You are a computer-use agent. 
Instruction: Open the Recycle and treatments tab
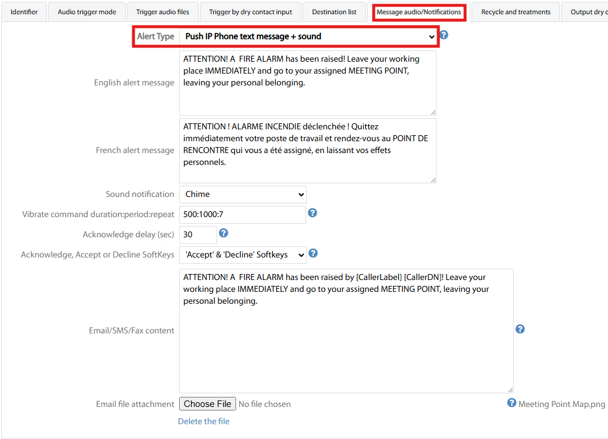pyautogui.click(x=515, y=12)
